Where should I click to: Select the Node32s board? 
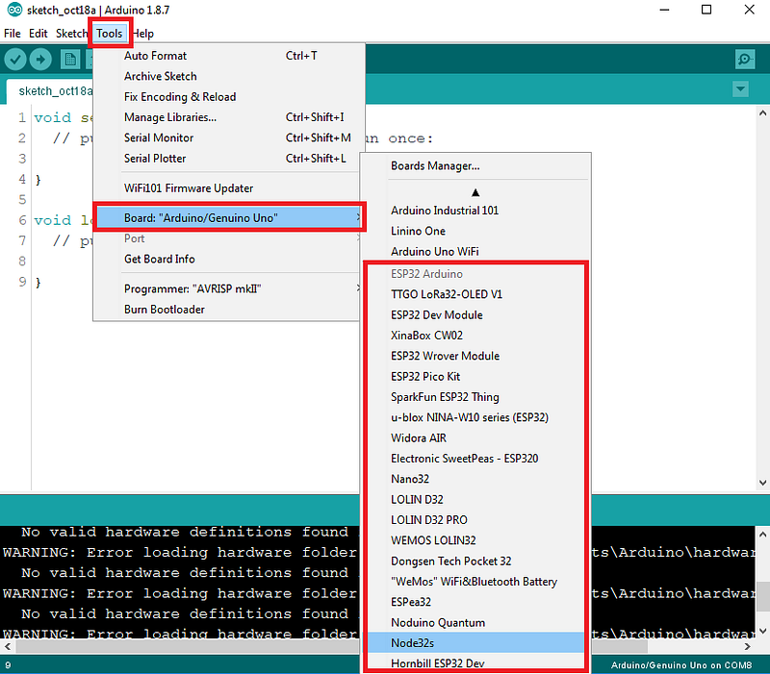[475, 643]
